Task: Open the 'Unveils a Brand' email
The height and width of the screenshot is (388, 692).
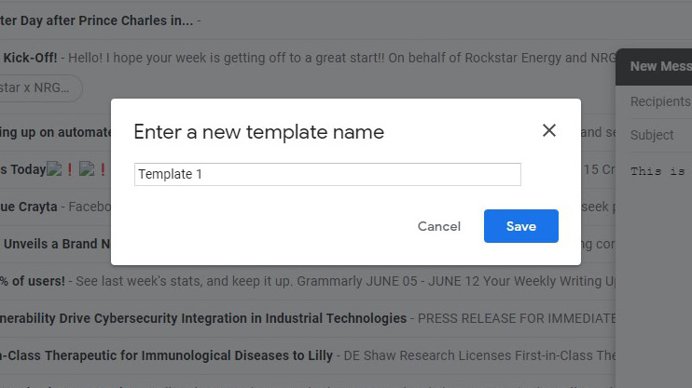Action: click(x=56, y=244)
